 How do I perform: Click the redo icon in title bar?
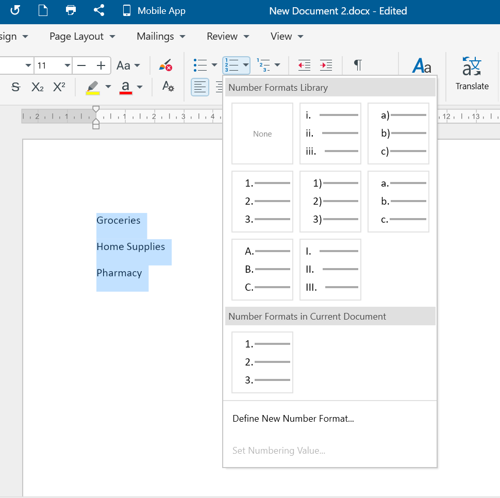[x=15, y=10]
